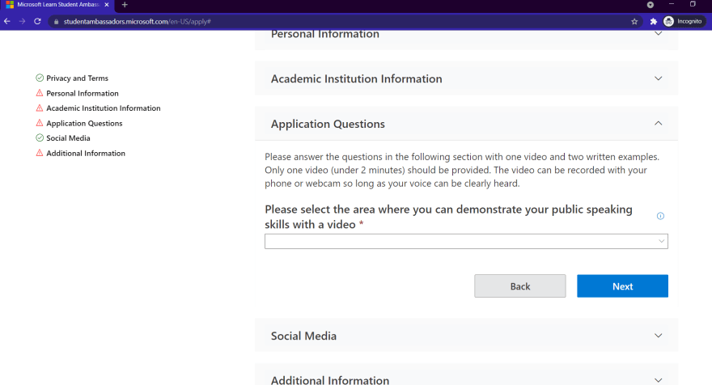Open a new tab with the plus icon

[x=125, y=5]
